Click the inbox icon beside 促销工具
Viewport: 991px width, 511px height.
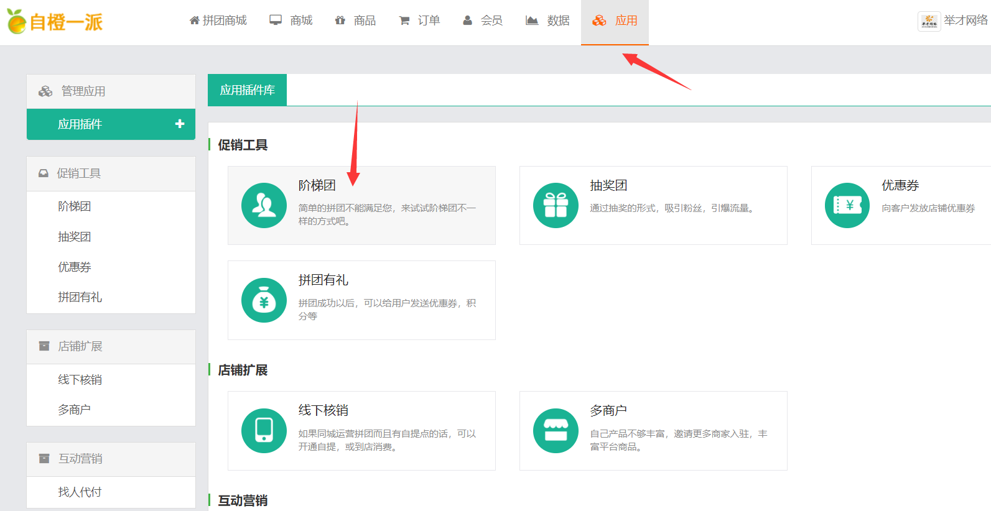pos(44,173)
